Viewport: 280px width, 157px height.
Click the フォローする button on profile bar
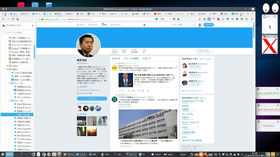click(203, 51)
